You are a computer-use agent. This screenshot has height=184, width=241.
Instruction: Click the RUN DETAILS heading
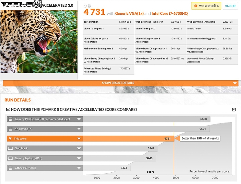pyautogui.click(x=18, y=100)
